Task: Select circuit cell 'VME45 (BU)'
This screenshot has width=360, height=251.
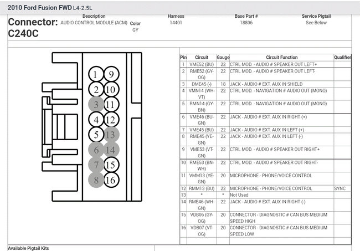Action: click(202, 130)
